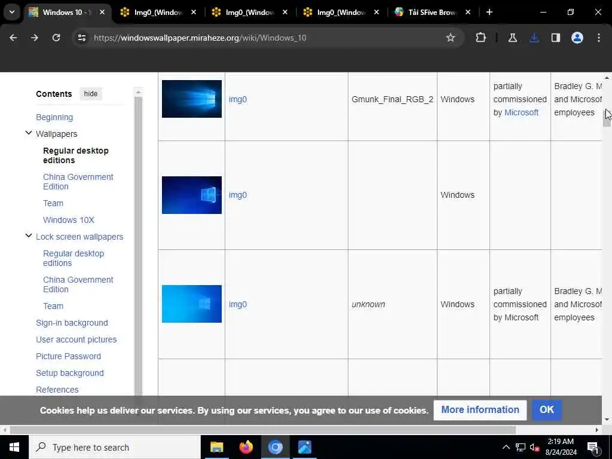Viewport: 612px width, 459px height.
Task: Open Chrome Labs flask icon
Action: 512,38
